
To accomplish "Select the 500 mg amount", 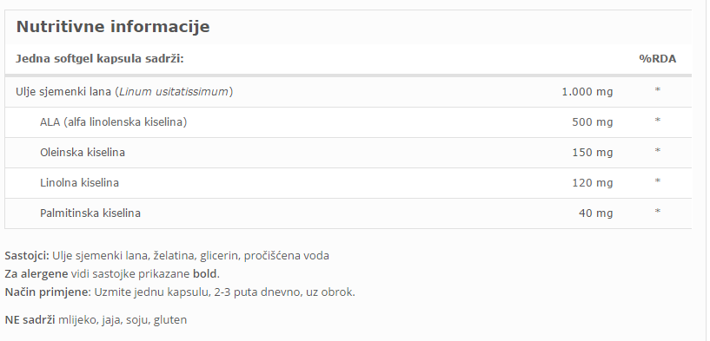I will 593,122.
